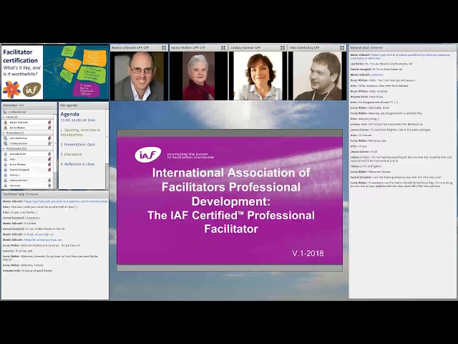Select Laurence in Participants list

point(27,186)
